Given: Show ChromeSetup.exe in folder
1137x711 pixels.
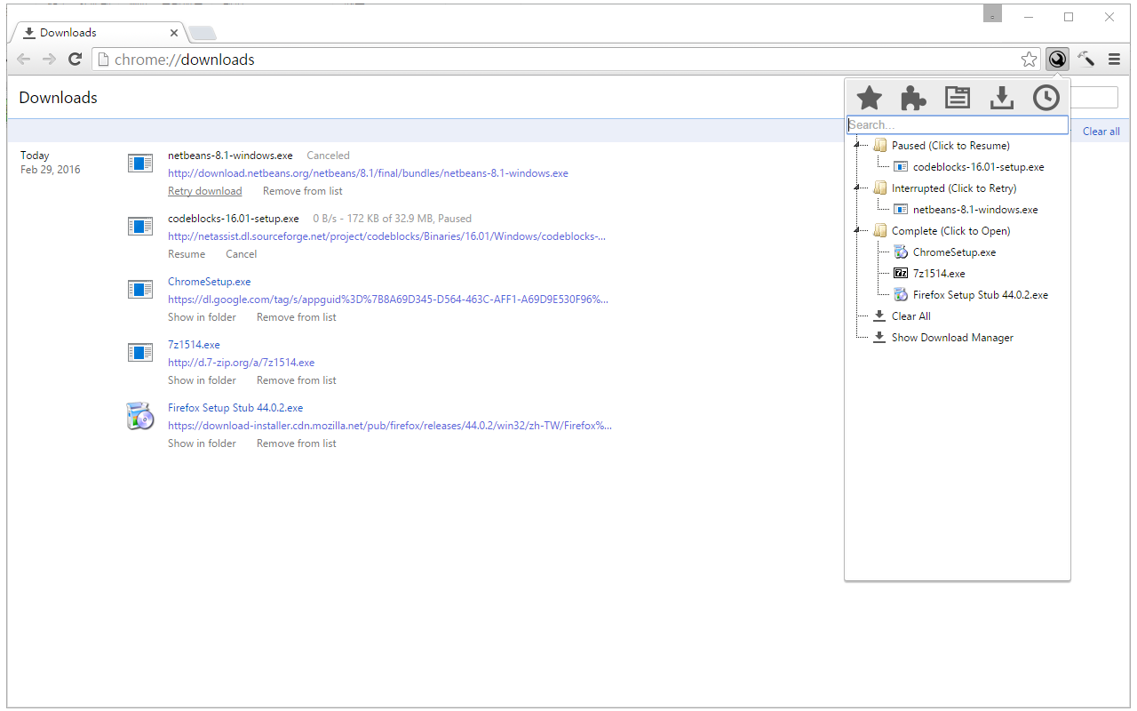Looking at the screenshot, I should [x=202, y=317].
